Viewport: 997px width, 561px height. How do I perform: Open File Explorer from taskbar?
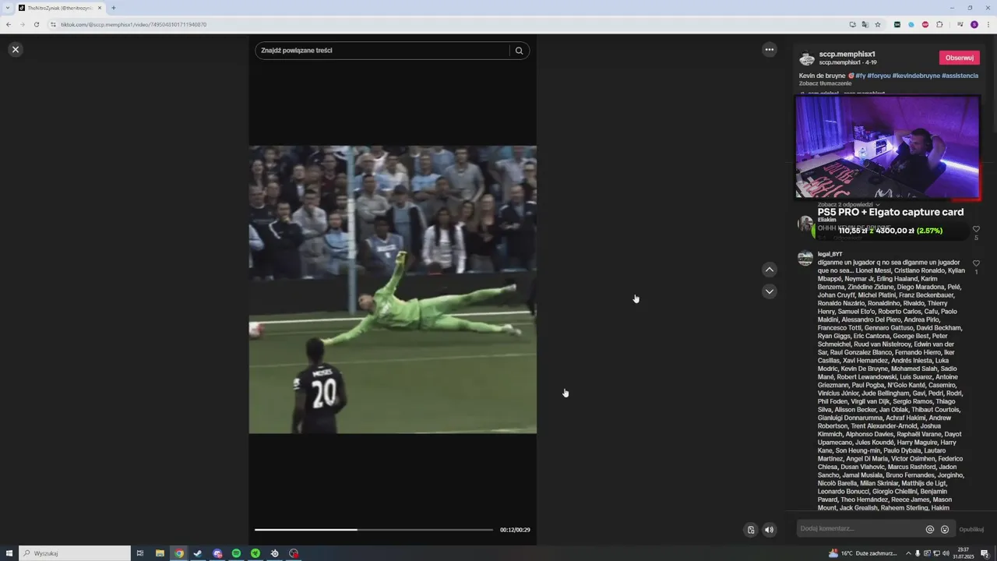[160, 553]
